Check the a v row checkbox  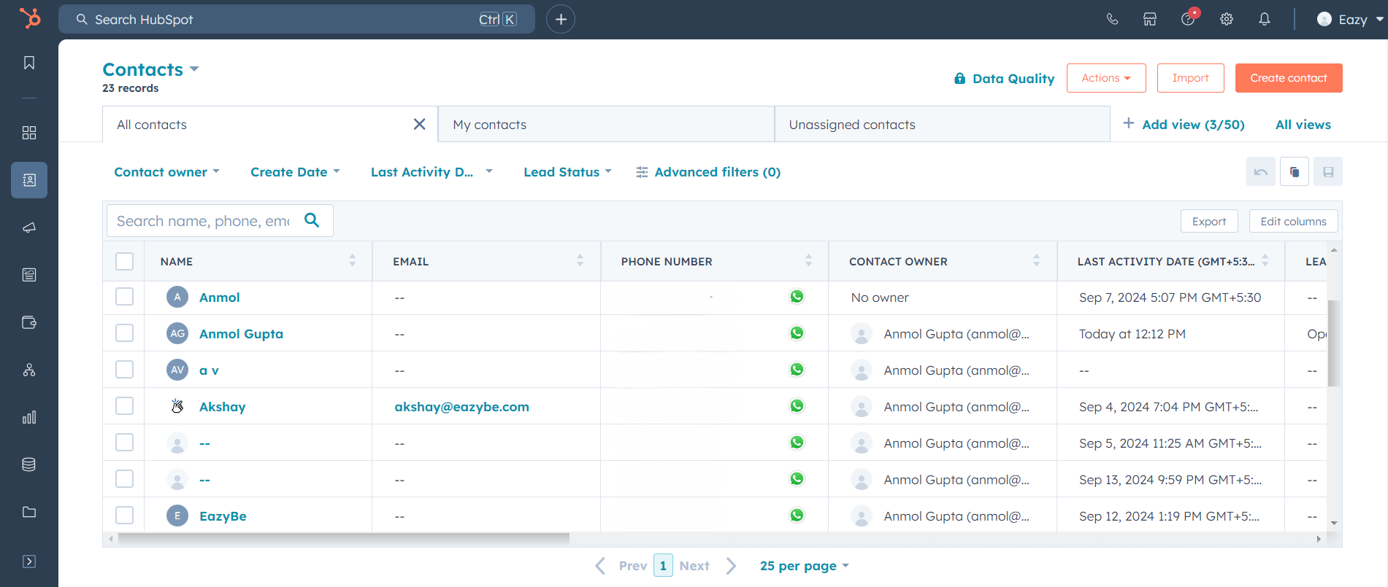coord(125,370)
